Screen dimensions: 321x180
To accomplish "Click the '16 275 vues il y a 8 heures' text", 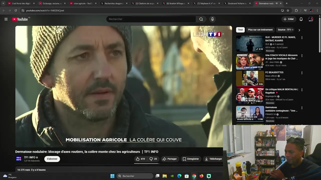I will coord(31,170).
